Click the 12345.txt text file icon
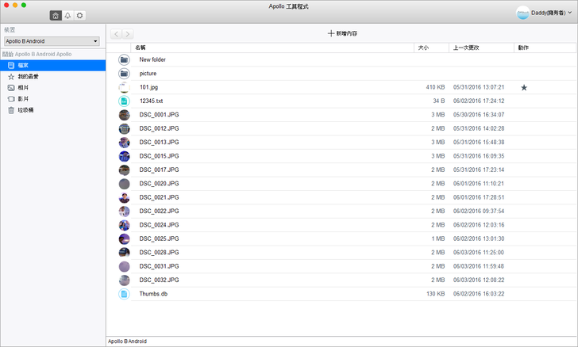Image resolution: width=578 pixels, height=347 pixels. point(124,101)
